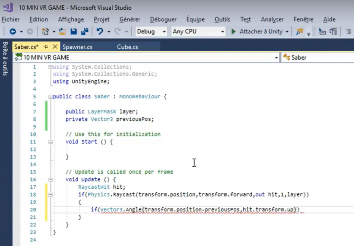
Task: Start debugging with the green play icon
Action: (x=234, y=31)
